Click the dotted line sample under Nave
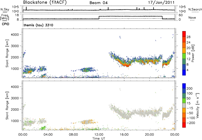This screenshot has width=202, height=140. 192,20
